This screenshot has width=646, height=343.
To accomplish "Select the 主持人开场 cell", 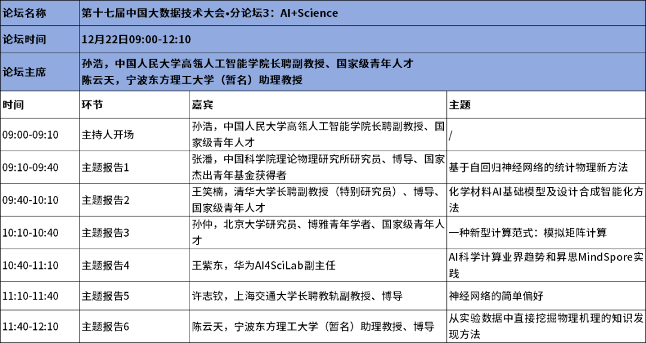I will click(135, 134).
